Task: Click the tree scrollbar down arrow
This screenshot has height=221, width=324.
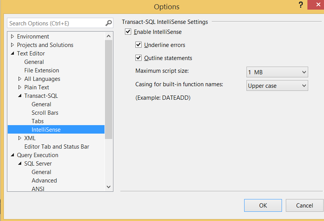Action: point(108,187)
